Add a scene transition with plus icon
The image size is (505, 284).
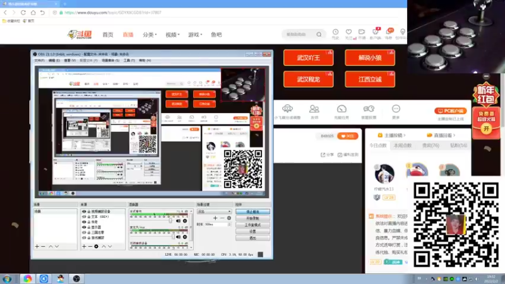point(215,218)
